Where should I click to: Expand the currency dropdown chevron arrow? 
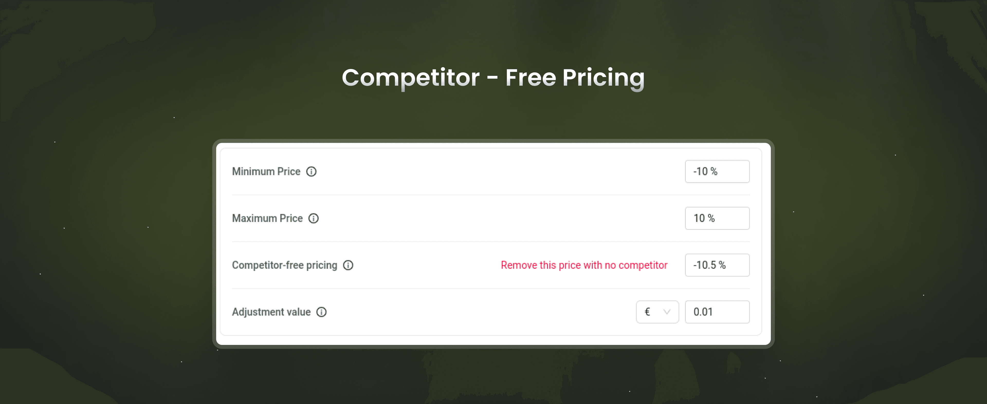[x=667, y=312]
